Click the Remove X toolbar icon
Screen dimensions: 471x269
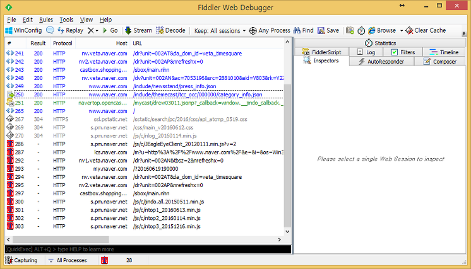pyautogui.click(x=91, y=31)
